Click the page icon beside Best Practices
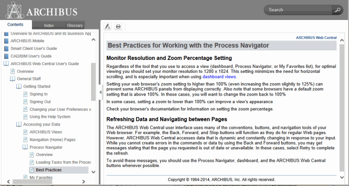The image size is (349, 186). pyautogui.click(x=32, y=170)
